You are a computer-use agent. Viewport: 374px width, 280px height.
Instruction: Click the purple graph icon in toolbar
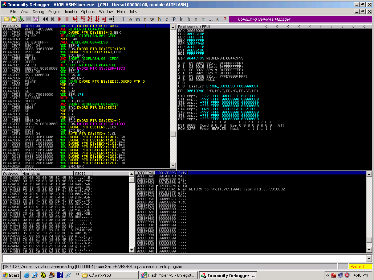click(36, 19)
